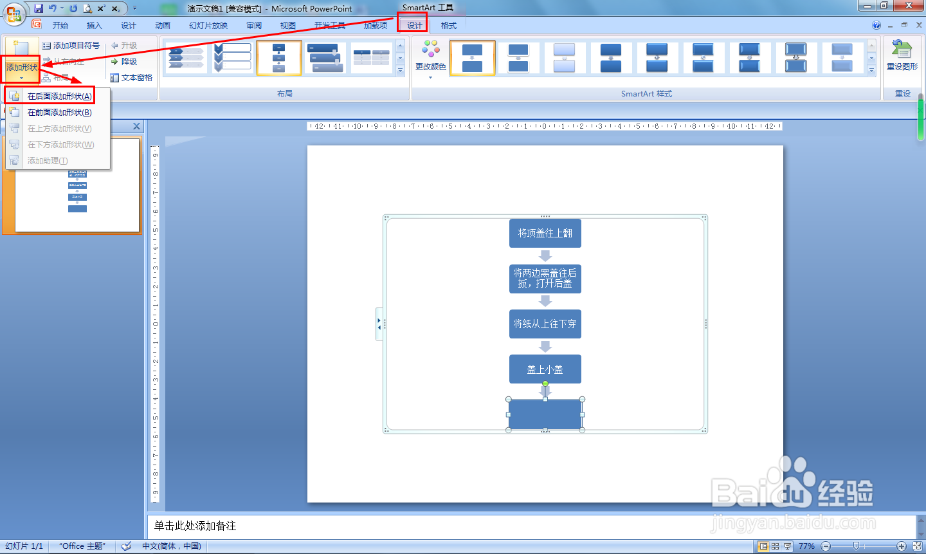This screenshot has height=554, width=926.
Task: Apply superscript x² from quick access toolbar
Action: (x=102, y=8)
